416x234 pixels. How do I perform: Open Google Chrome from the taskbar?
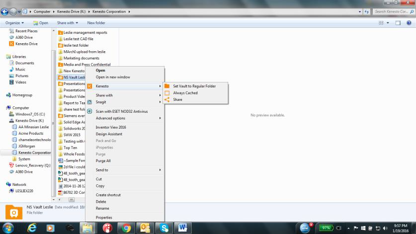pyautogui.click(x=126, y=228)
